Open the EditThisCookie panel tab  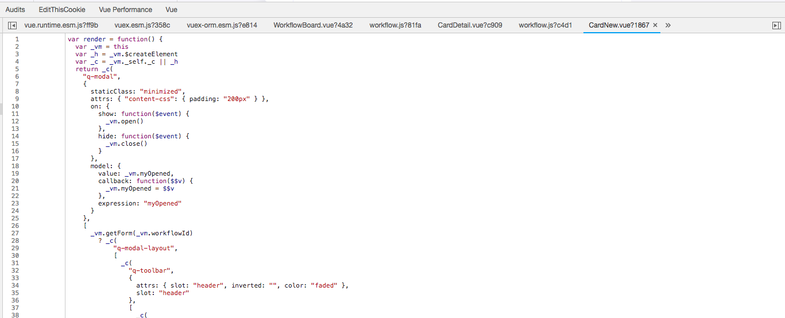(x=62, y=10)
